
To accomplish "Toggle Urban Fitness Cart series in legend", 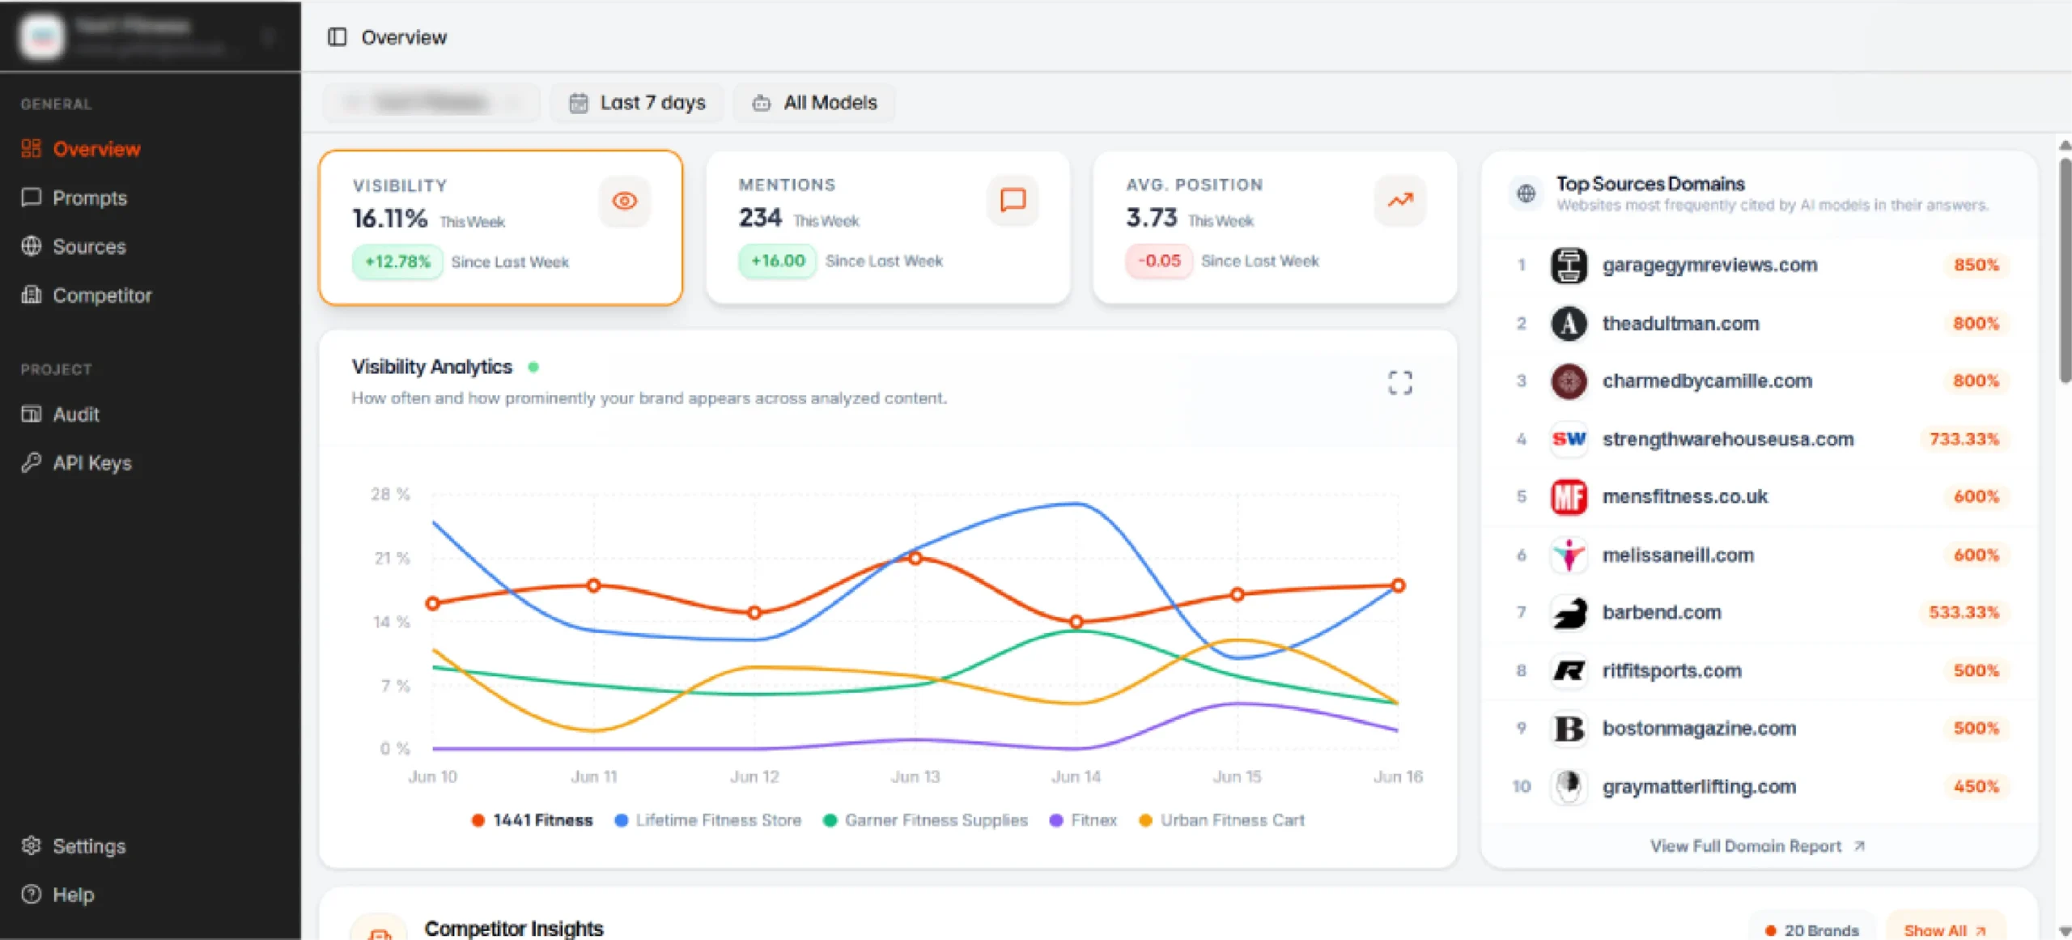I will coord(1222,820).
